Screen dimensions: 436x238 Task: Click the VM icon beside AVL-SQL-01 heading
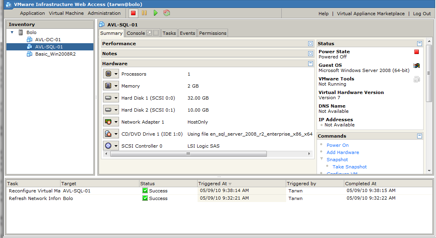pos(102,24)
